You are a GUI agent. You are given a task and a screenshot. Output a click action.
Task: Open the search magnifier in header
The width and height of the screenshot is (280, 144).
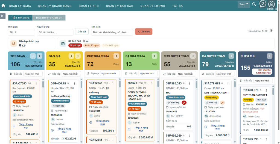[254, 4]
